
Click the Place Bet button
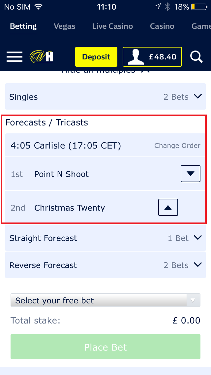click(x=105, y=347)
